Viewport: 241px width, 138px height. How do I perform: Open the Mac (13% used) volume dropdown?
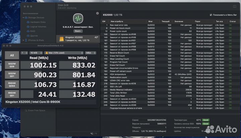coord(64,53)
